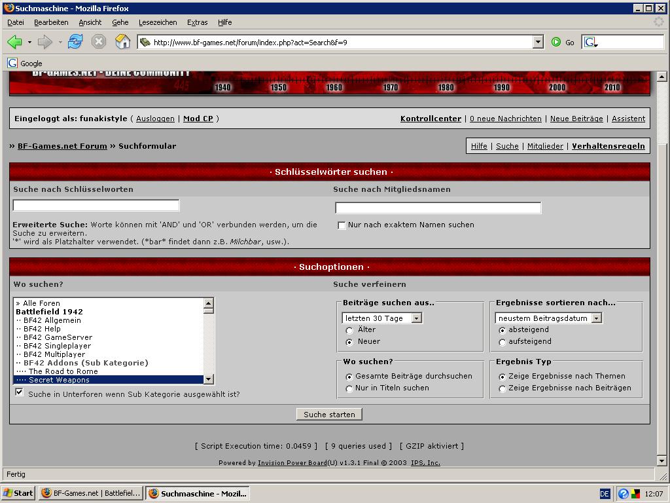Click the DE language indicator in tray
The image size is (670, 503).
click(604, 494)
